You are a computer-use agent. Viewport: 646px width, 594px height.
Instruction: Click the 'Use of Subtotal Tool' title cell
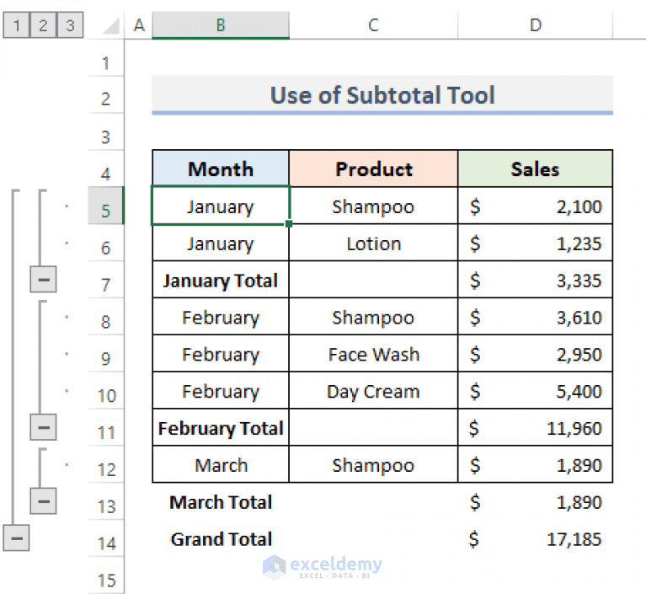point(382,94)
